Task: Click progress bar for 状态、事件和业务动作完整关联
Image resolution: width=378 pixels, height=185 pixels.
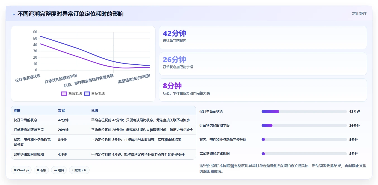Action: (x=304, y=139)
